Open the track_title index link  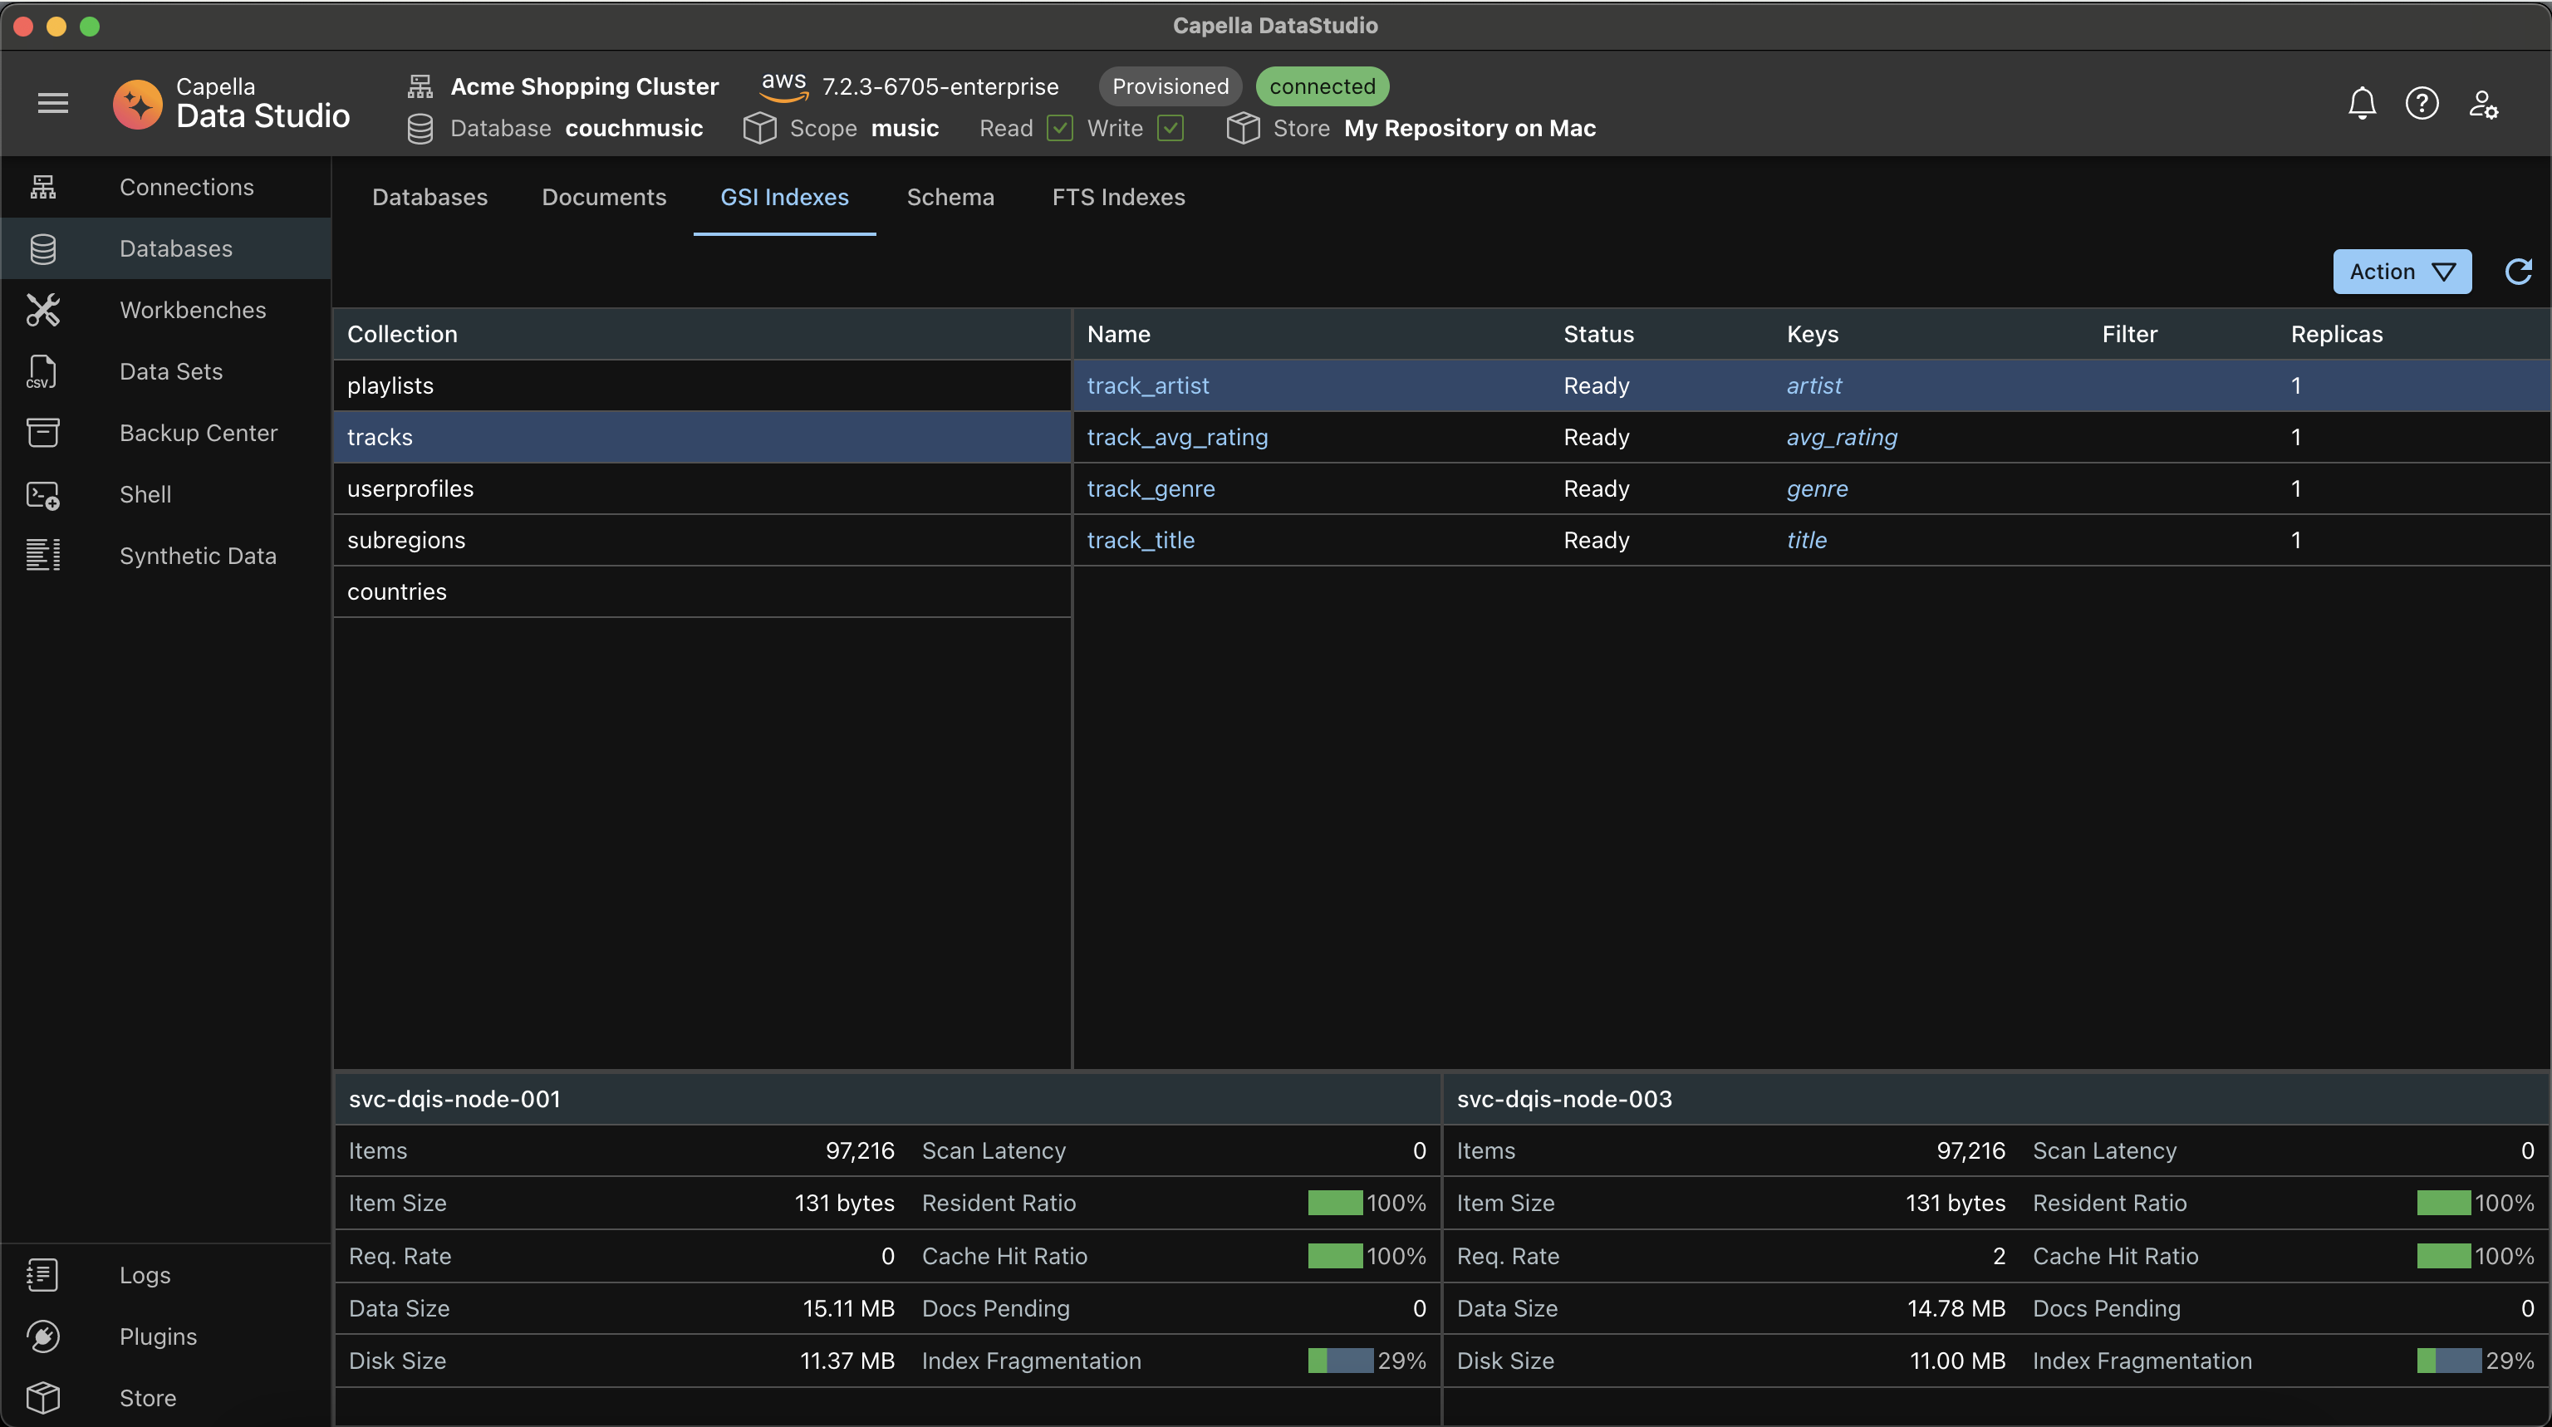pos(1141,540)
